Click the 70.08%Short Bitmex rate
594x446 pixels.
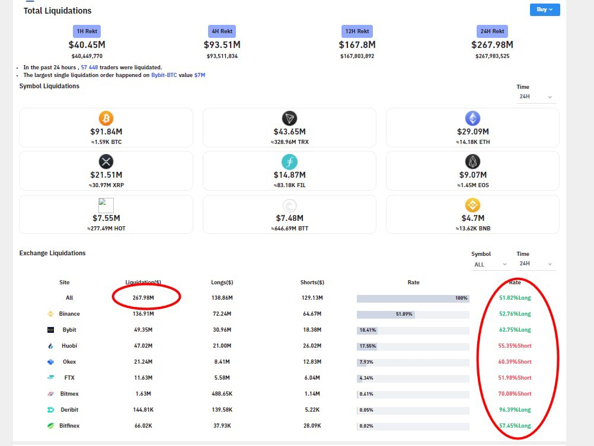pyautogui.click(x=515, y=394)
